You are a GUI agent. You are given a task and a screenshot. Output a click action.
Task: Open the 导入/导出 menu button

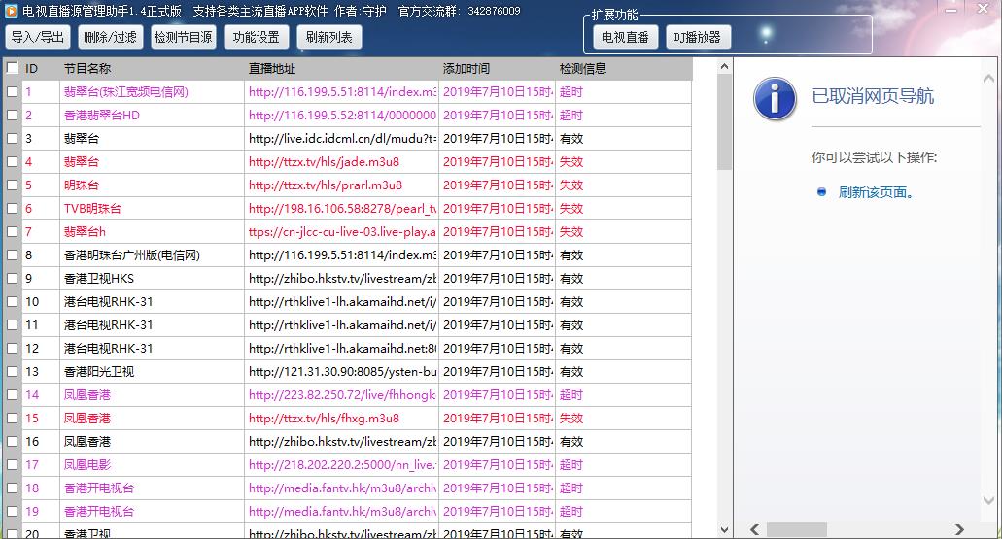(38, 37)
